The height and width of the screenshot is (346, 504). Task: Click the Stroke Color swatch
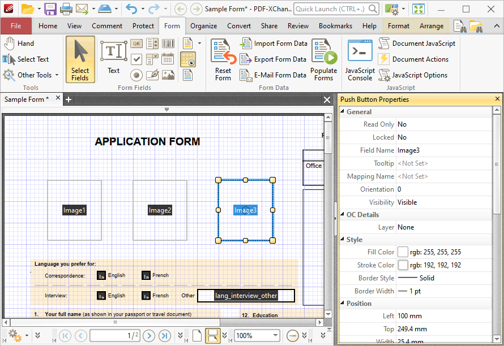[x=403, y=265]
